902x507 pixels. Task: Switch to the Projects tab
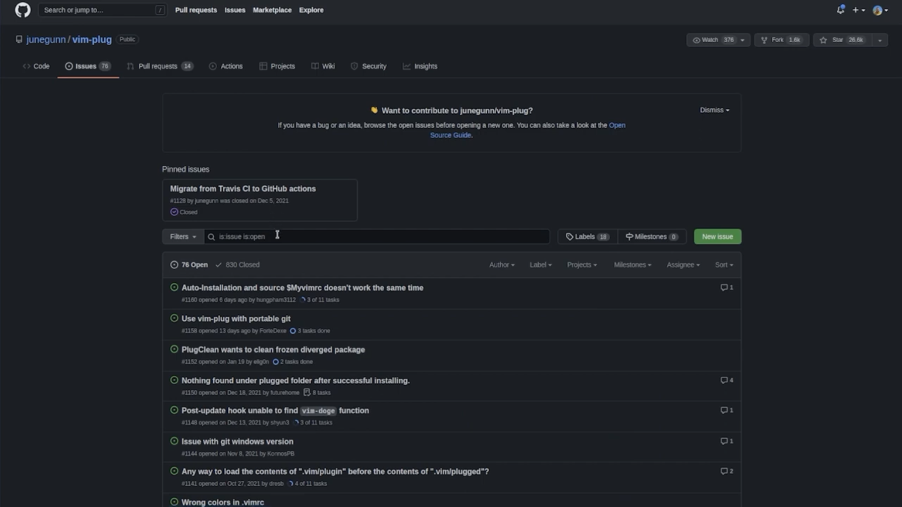pyautogui.click(x=277, y=66)
